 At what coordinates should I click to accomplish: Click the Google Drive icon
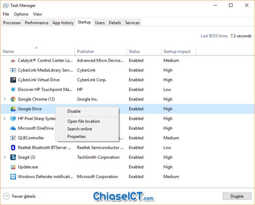point(13,109)
